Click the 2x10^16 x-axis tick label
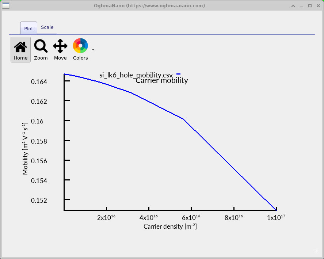The width and height of the screenshot is (324, 259). point(106,217)
